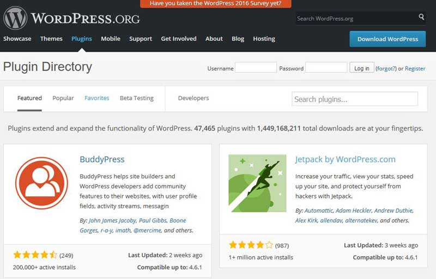Image resolution: width=436 pixels, height=279 pixels.
Task: Click '200,000+ active installs' text
Action: 44,268
